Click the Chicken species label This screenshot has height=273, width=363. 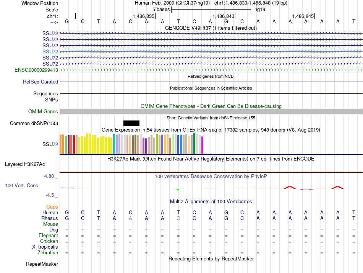[49, 241]
